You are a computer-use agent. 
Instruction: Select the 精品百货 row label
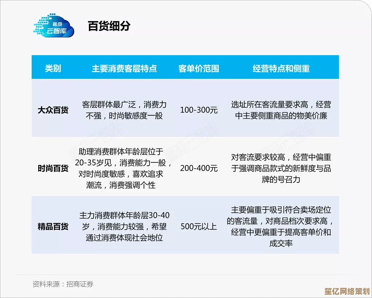coord(53,226)
